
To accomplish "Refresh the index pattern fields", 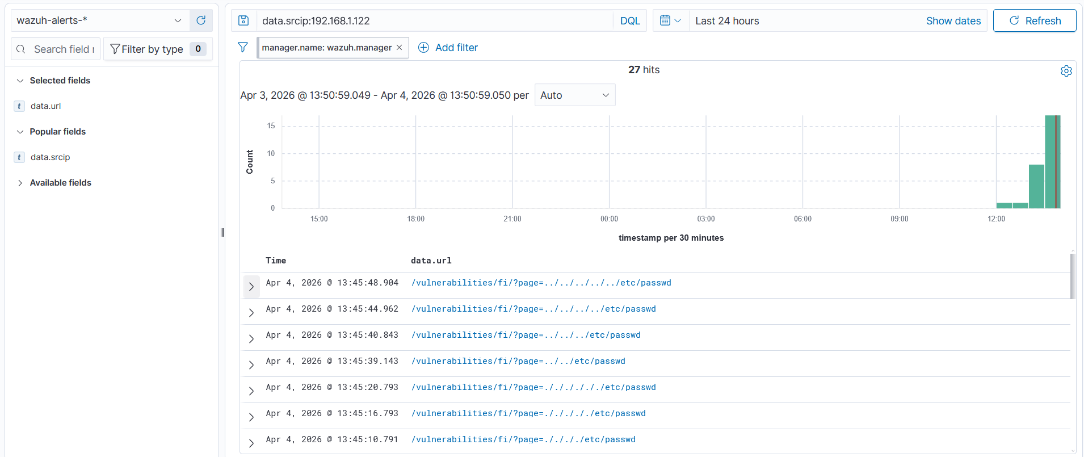I will click(x=201, y=20).
